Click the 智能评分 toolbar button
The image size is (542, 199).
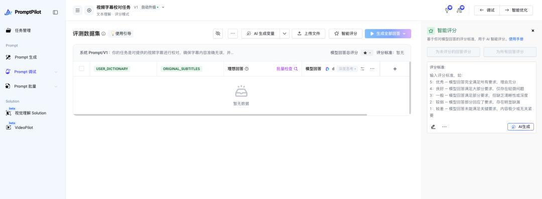pos(345,33)
